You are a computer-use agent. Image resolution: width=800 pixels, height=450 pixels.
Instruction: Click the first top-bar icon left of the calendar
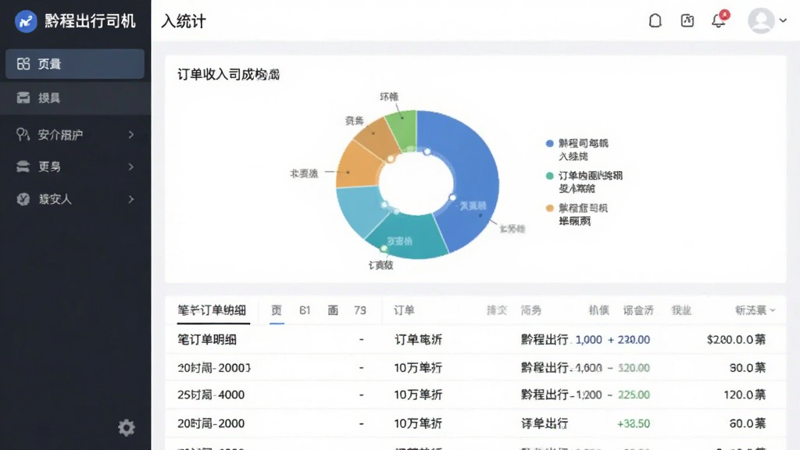click(x=655, y=21)
